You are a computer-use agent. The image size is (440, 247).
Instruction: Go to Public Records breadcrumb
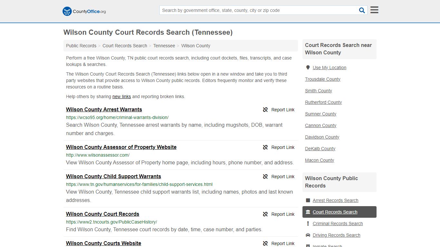81,46
